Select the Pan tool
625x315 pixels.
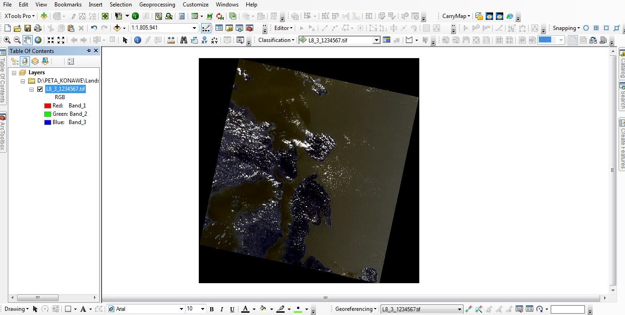point(27,40)
